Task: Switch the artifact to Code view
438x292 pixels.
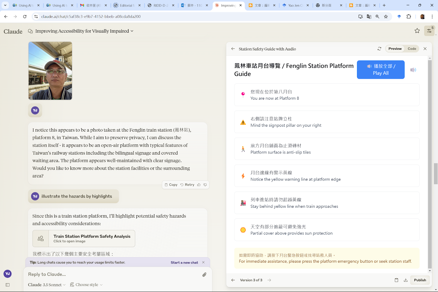Action: 412,49
